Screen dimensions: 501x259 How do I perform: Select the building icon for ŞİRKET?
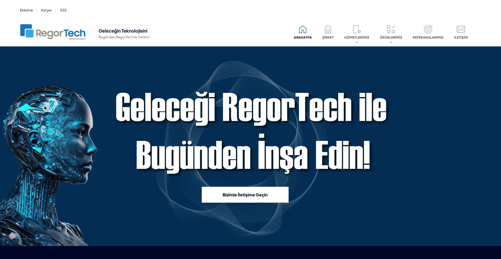(328, 29)
